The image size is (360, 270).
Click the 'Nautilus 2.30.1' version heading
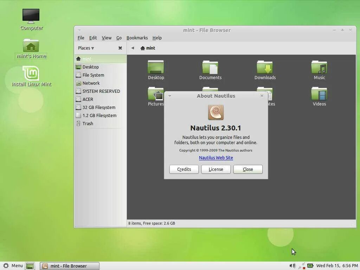216,128
